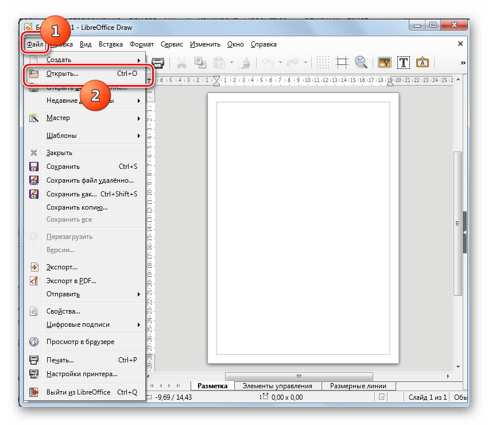Select the Text box tool icon
Image resolution: width=488 pixels, height=425 pixels.
pyautogui.click(x=404, y=62)
